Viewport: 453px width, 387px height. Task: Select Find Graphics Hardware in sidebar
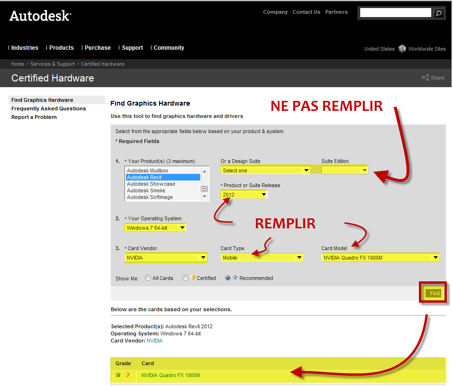point(42,100)
